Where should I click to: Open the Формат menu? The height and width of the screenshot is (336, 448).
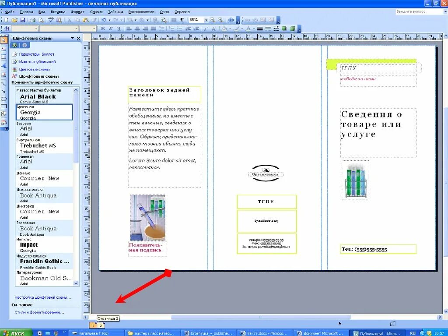tap(77, 12)
